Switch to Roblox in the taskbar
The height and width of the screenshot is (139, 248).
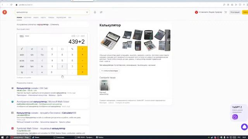(x=100, y=137)
